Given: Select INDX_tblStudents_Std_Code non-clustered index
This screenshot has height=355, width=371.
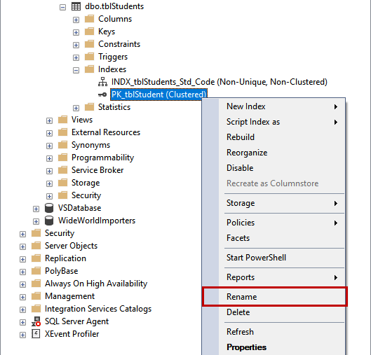Looking at the screenshot, I should (x=220, y=82).
